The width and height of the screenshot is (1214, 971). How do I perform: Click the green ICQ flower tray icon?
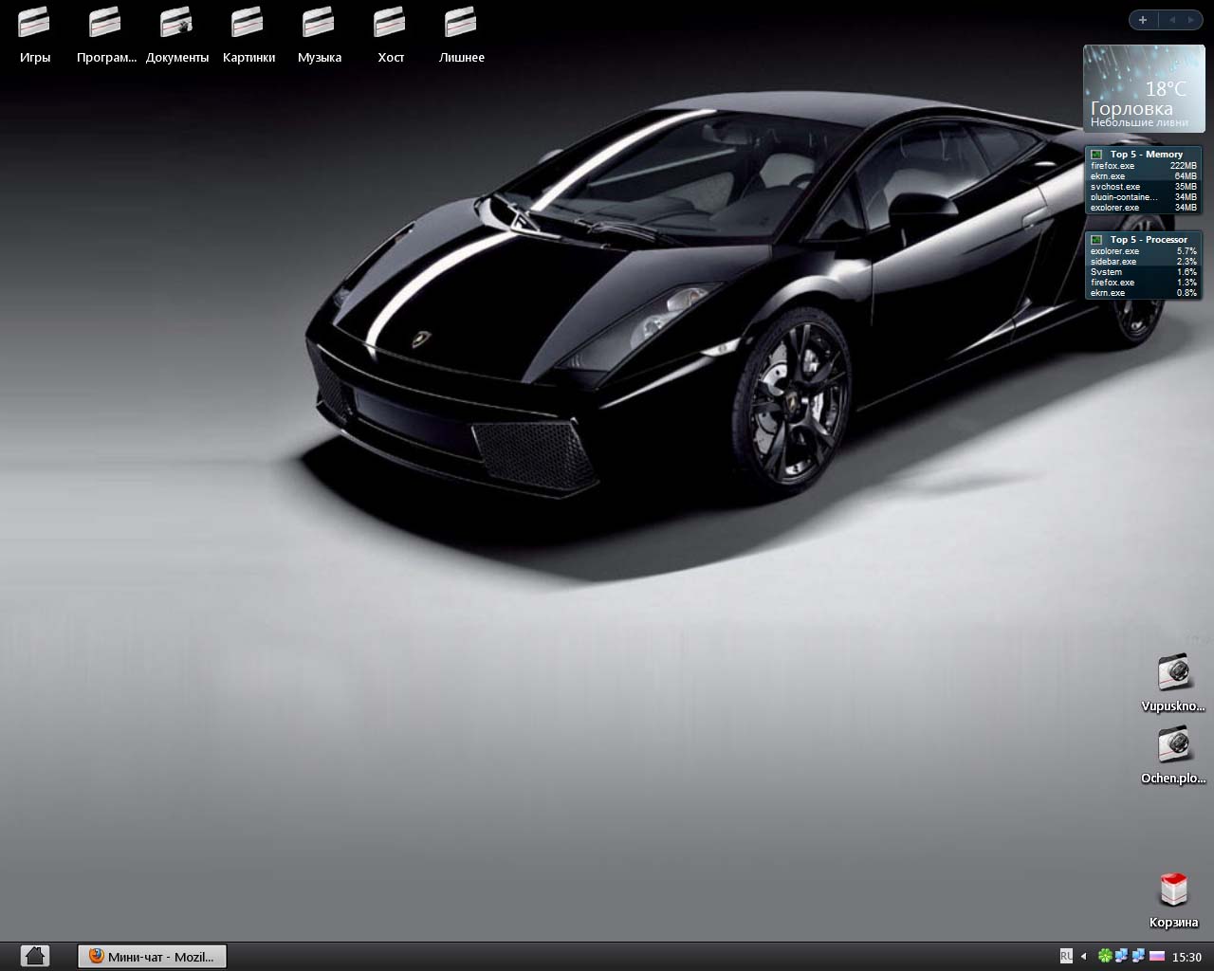(1105, 956)
